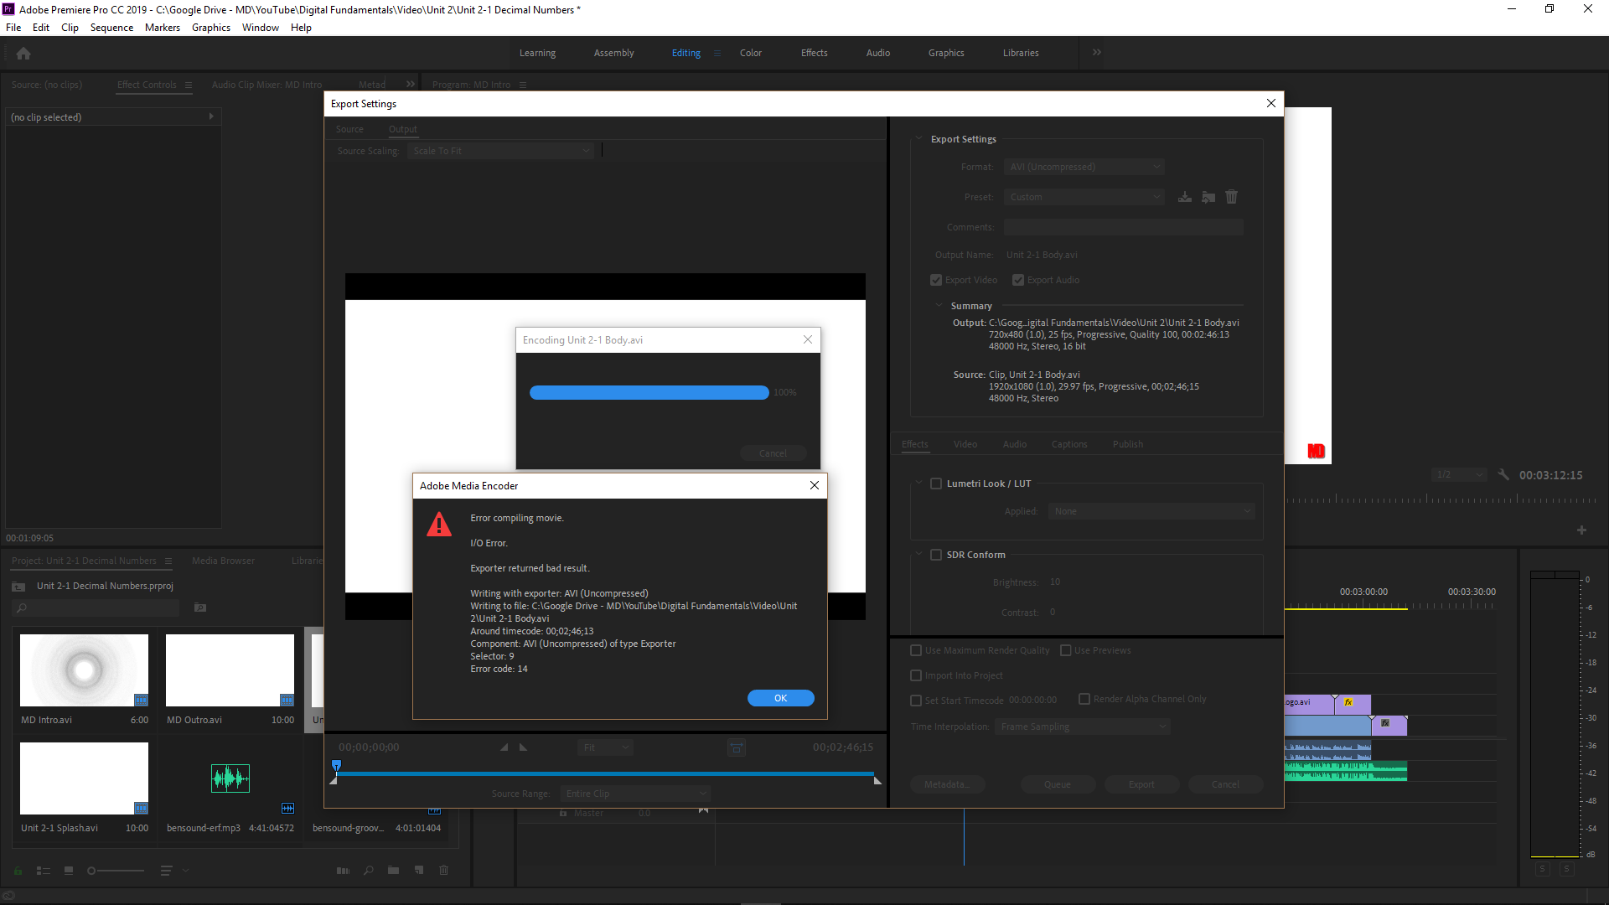Open the Source Range dropdown
Screen dimensions: 1609x905
pyautogui.click(x=635, y=794)
